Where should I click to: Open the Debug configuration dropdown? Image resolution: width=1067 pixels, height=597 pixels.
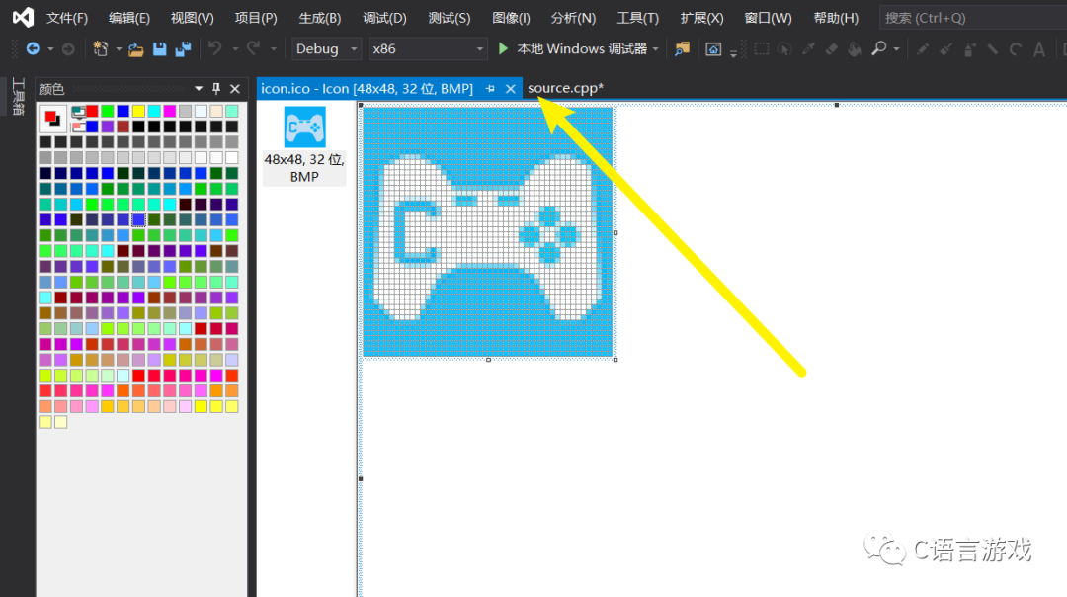326,49
